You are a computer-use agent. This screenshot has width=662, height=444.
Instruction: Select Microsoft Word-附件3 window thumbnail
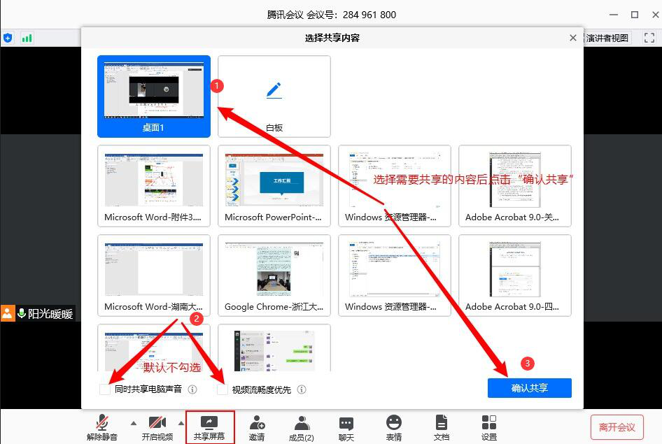154,186
